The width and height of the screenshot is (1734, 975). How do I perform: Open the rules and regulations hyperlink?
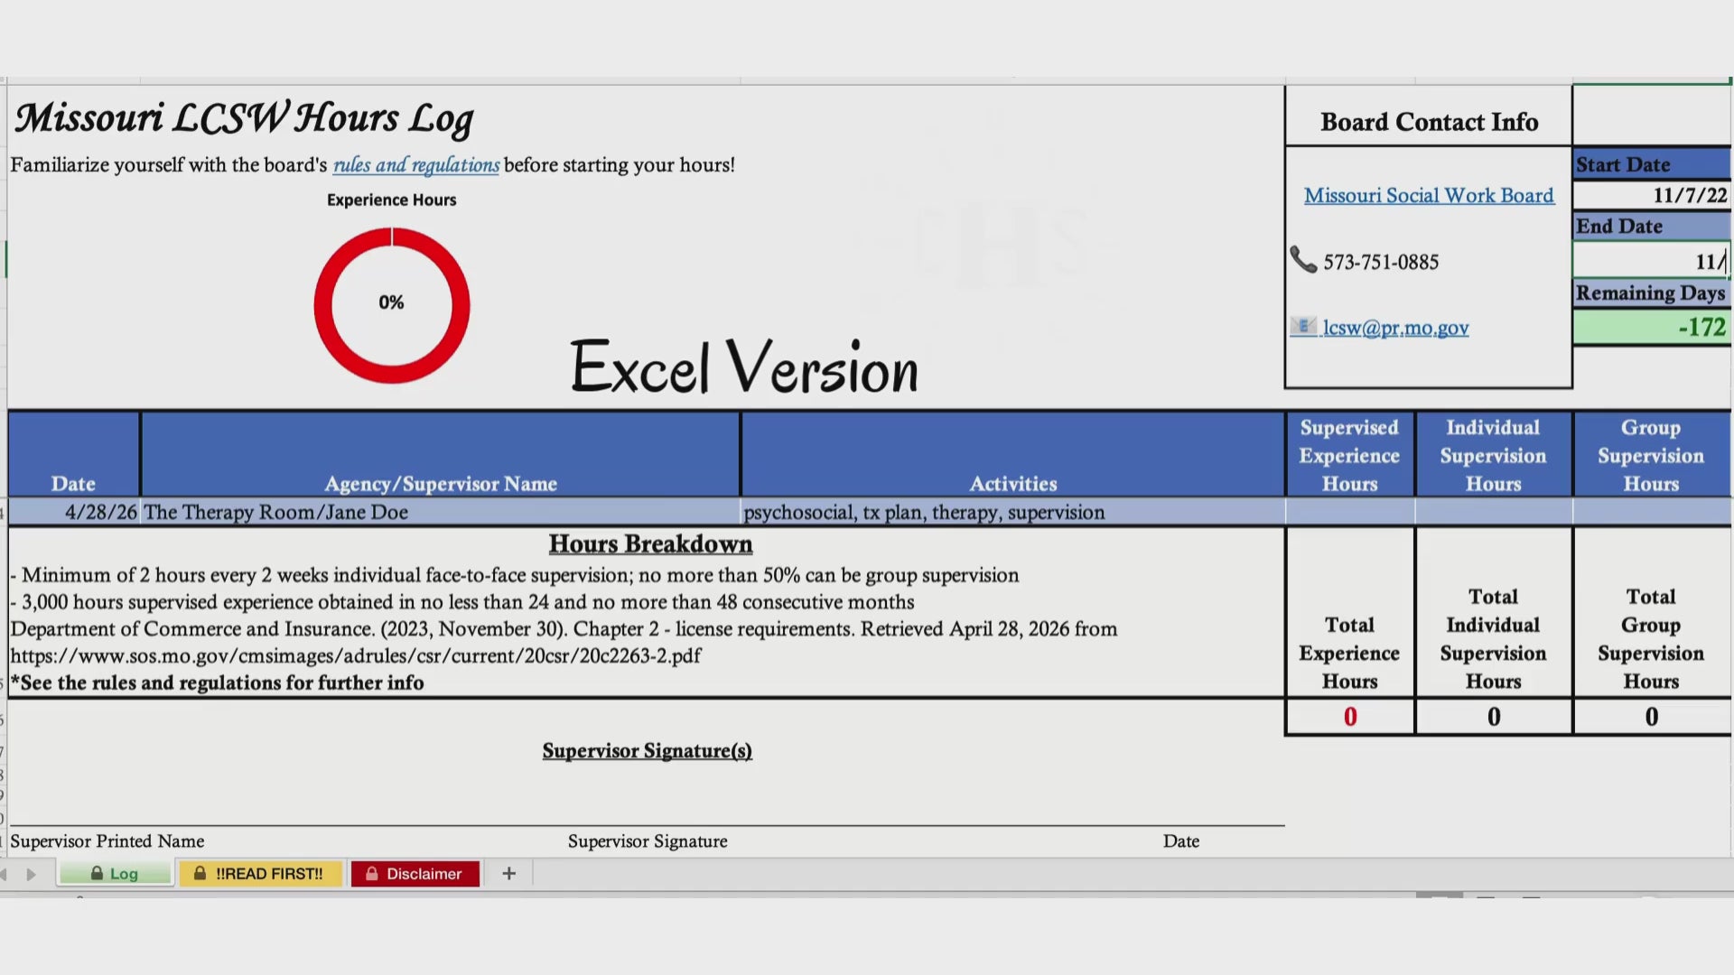pos(415,165)
